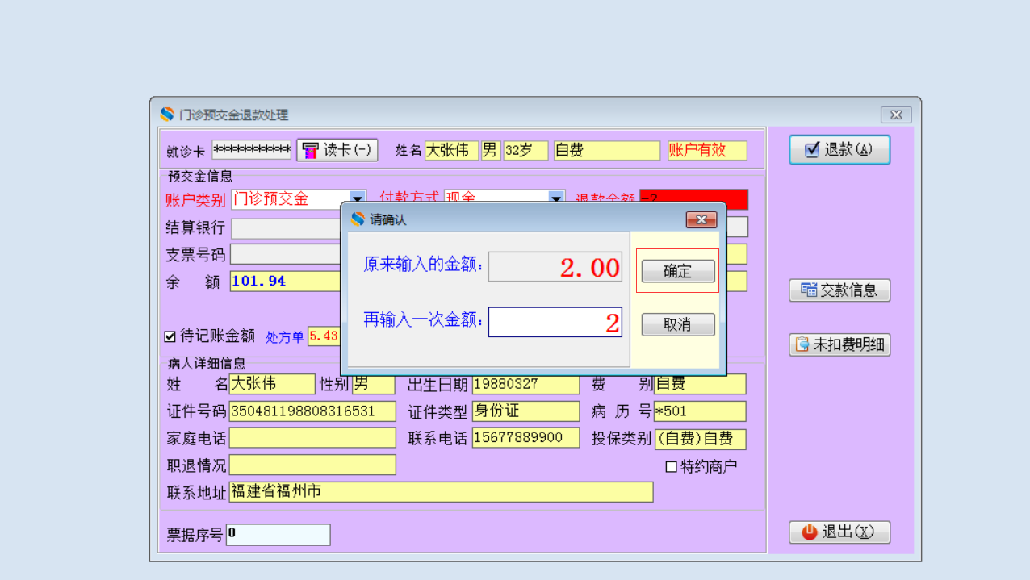Screen dimensions: 1030x580
Task: Toggle the 特约商户 checkbox
Action: (671, 466)
